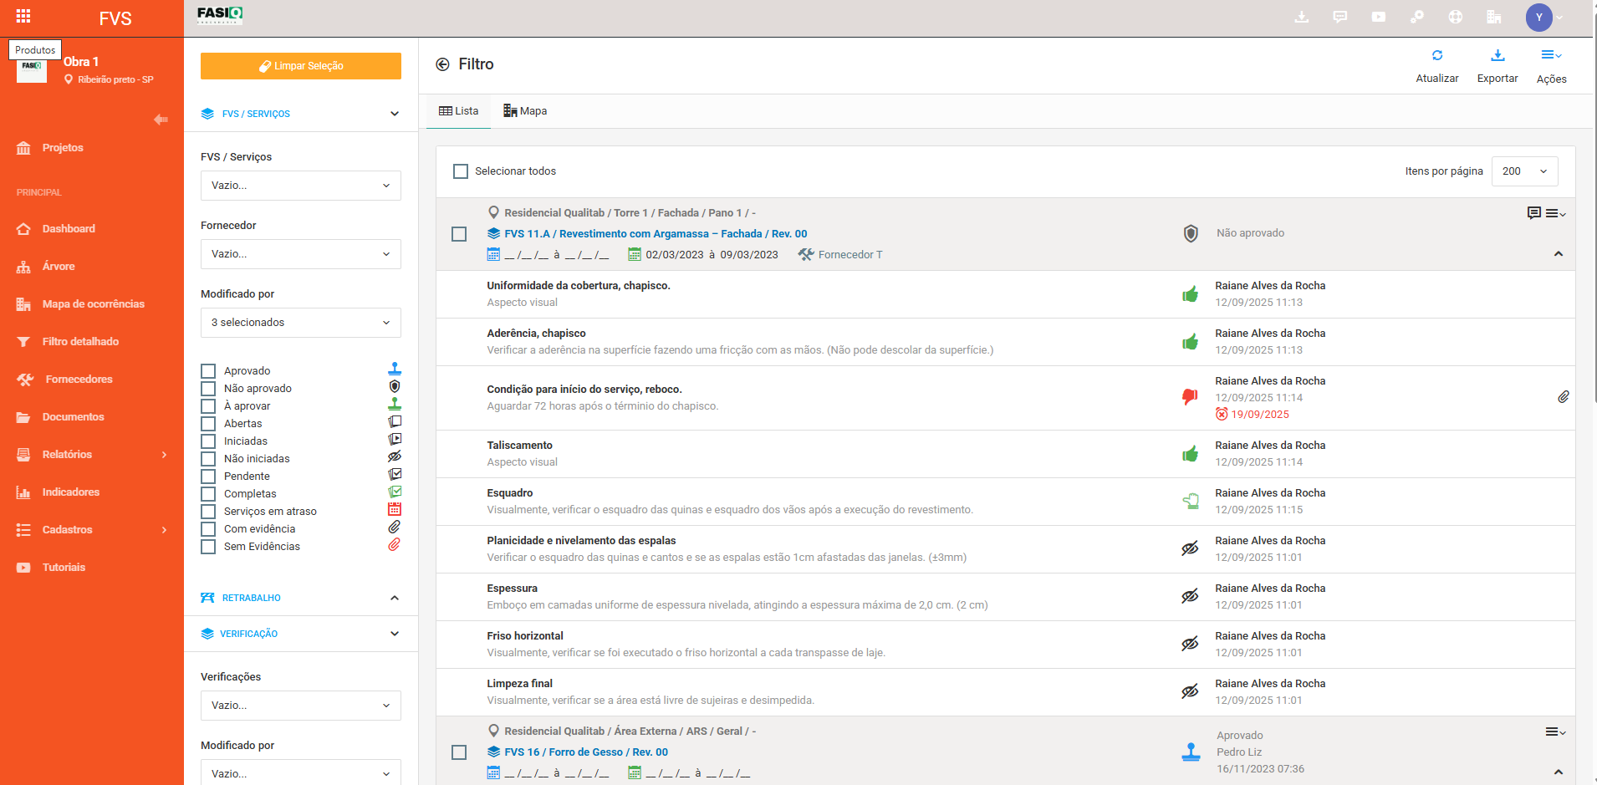Click thumbs-up icon on Taliscamento row
Viewport: 1597px width, 785px height.
(x=1190, y=454)
